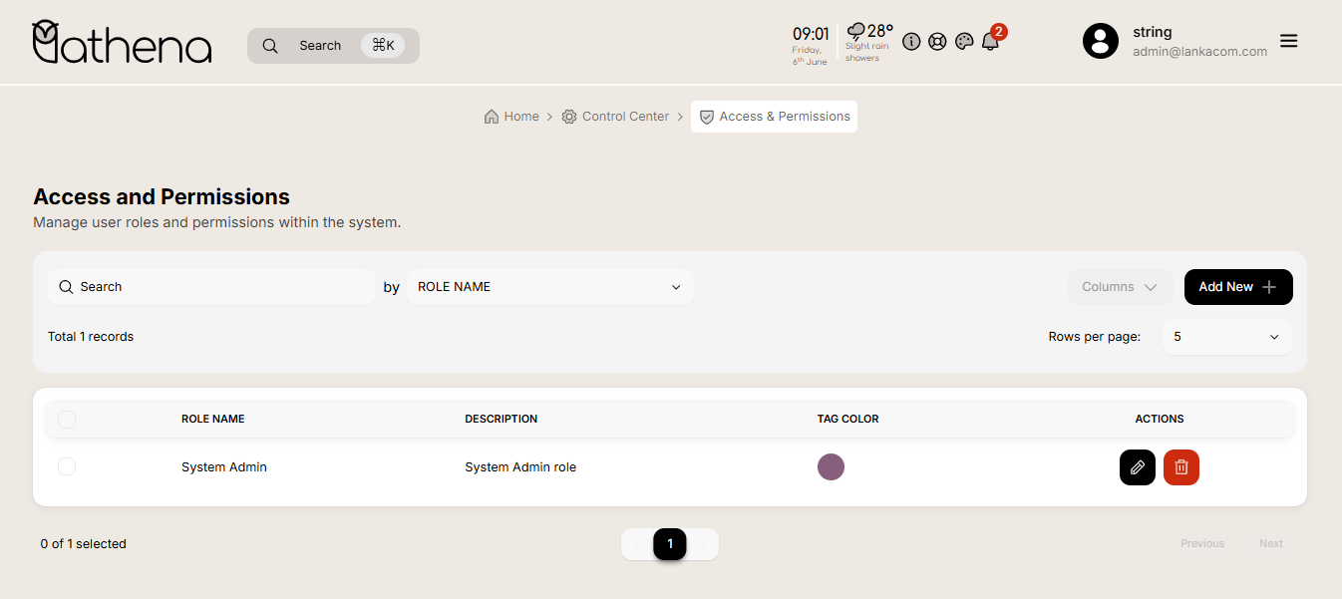Open the hamburger menu icon
Viewport: 1342px width, 599px height.
coord(1288,41)
